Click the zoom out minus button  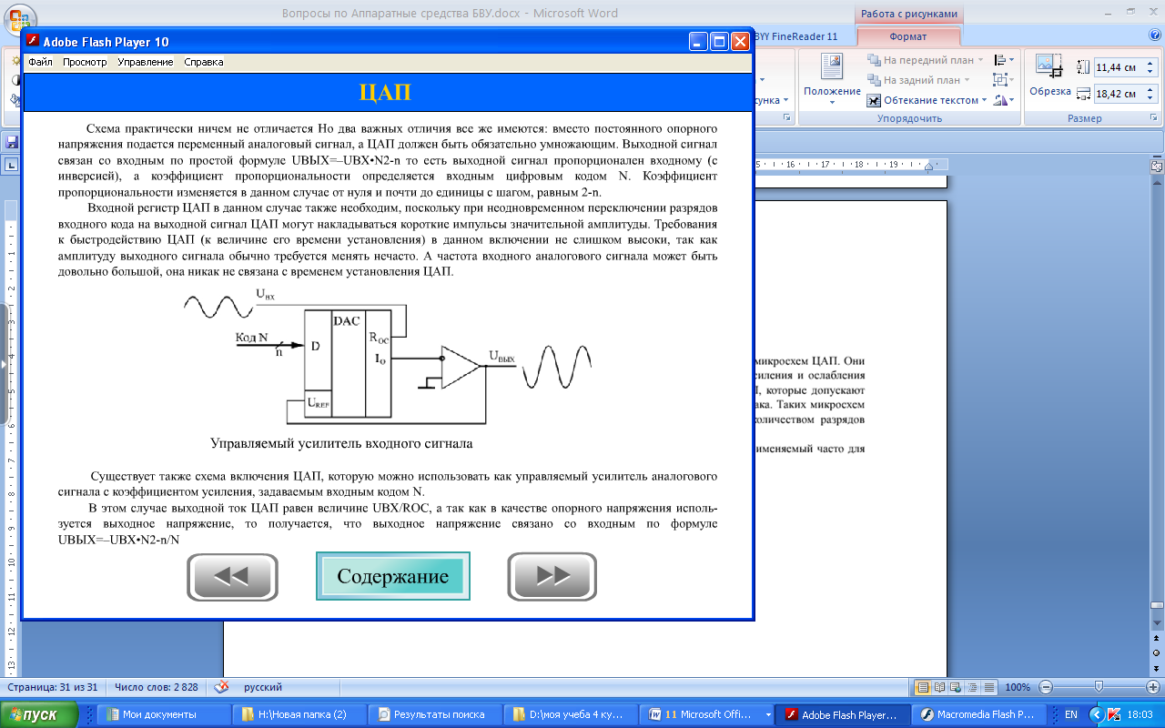click(x=1046, y=687)
